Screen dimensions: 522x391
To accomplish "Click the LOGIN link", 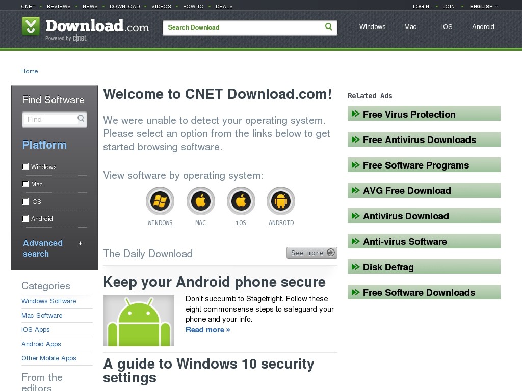I will (421, 6).
